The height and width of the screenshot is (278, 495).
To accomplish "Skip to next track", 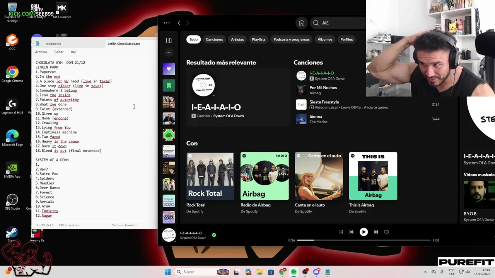I will (x=376, y=232).
